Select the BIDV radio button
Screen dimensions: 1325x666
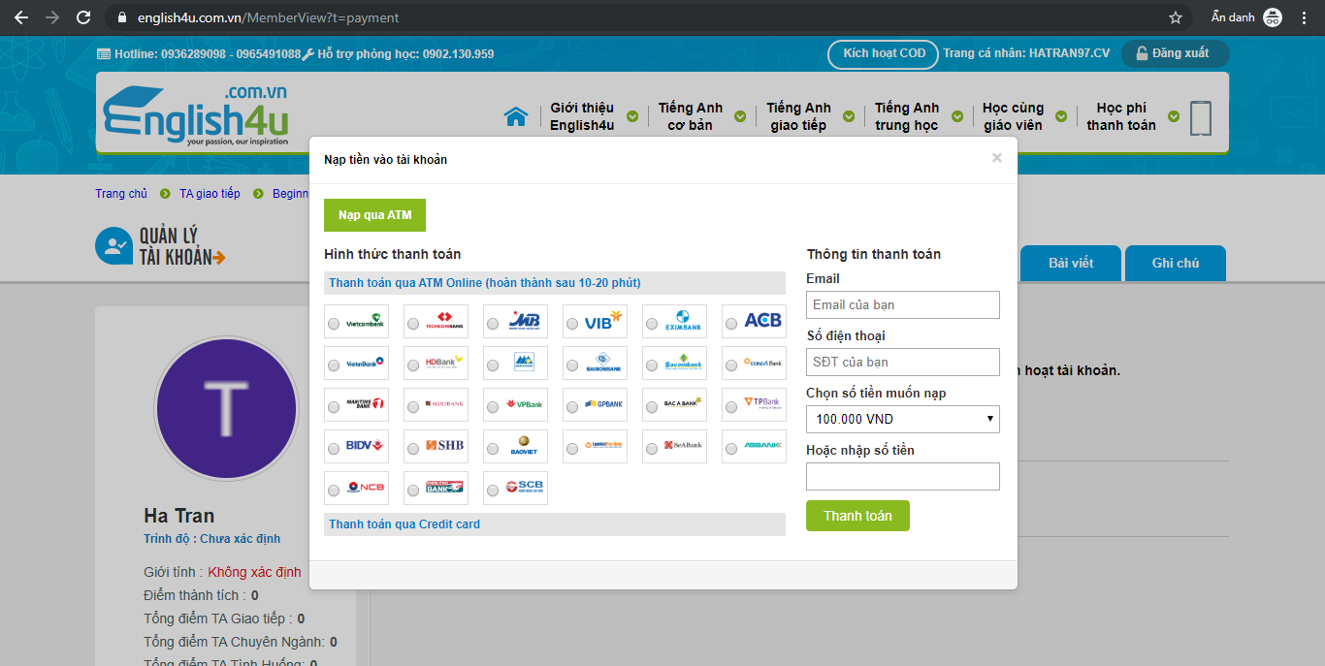pos(334,449)
